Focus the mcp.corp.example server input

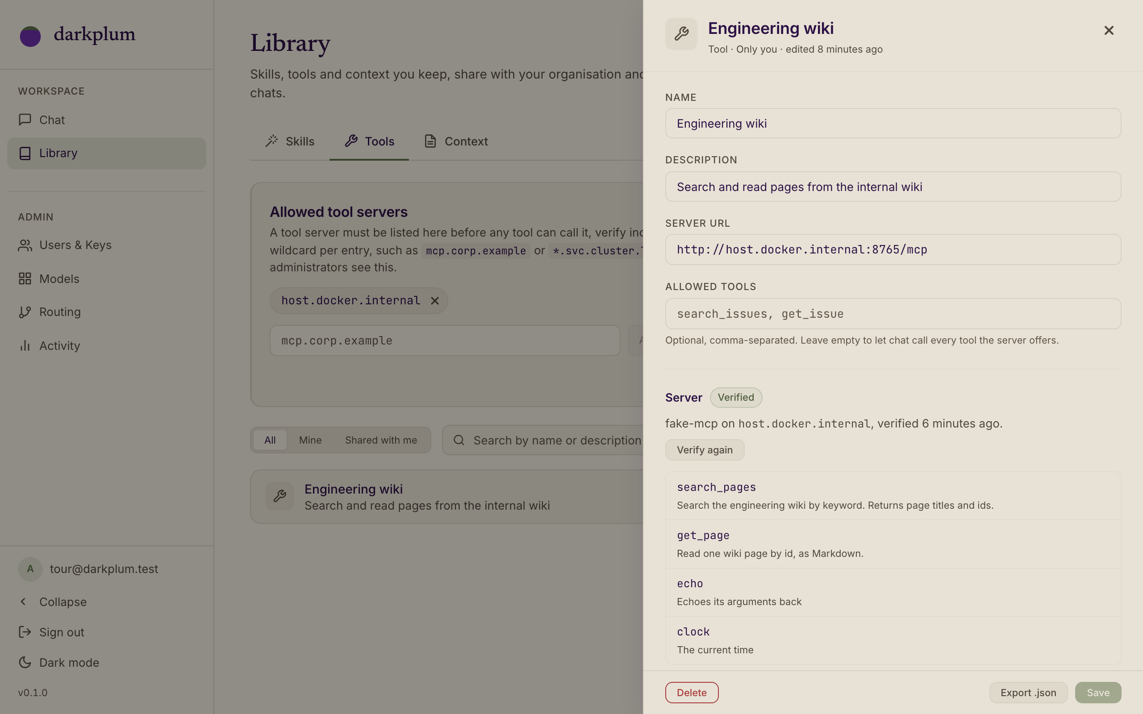(x=445, y=340)
